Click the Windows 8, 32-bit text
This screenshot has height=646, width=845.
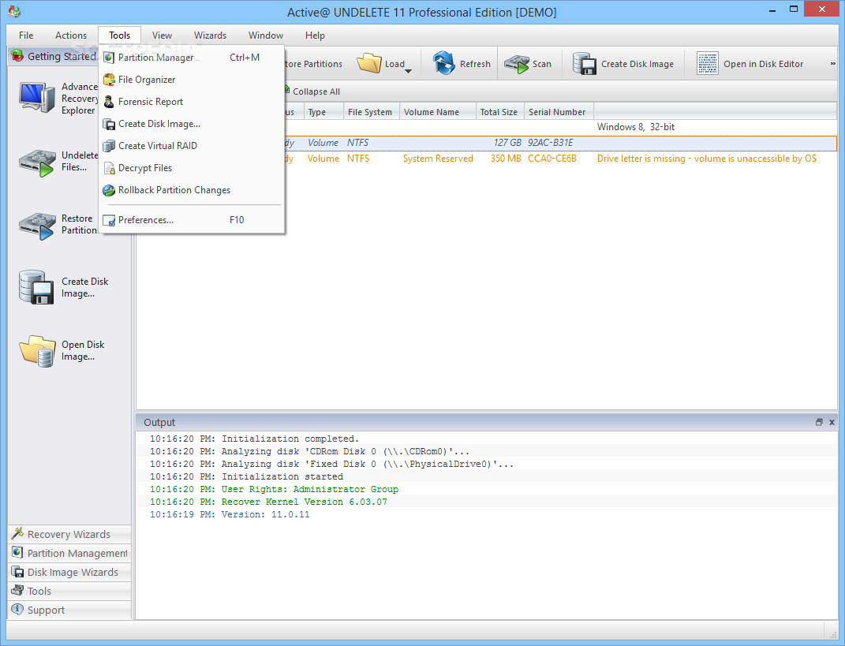pyautogui.click(x=635, y=127)
